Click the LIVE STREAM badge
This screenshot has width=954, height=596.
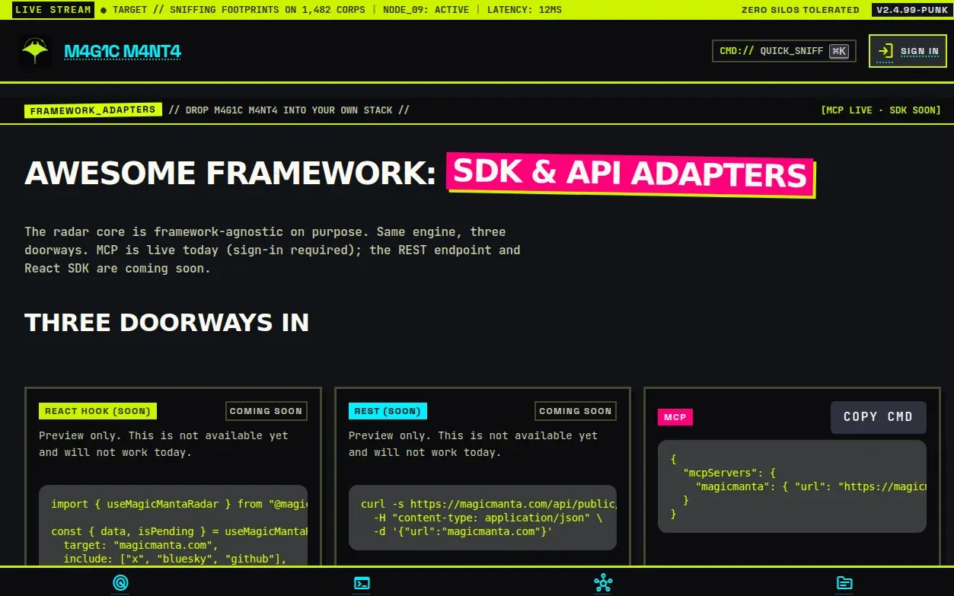click(53, 10)
